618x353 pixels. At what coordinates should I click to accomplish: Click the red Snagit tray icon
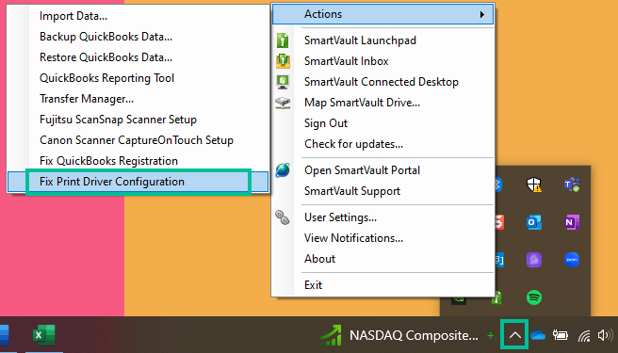[499, 222]
